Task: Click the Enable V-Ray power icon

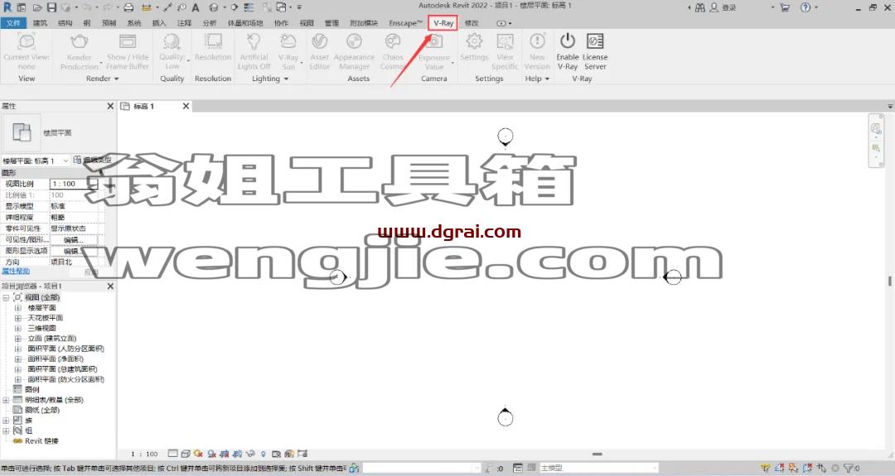Action: click(568, 41)
